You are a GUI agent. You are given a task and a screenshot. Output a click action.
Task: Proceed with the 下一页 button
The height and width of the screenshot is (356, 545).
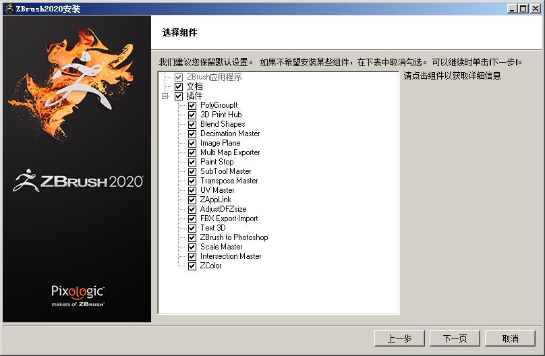[455, 338]
